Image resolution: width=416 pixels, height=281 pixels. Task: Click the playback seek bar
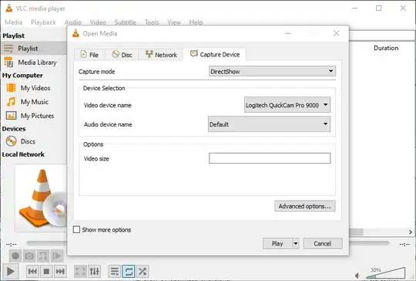[x=208, y=243]
